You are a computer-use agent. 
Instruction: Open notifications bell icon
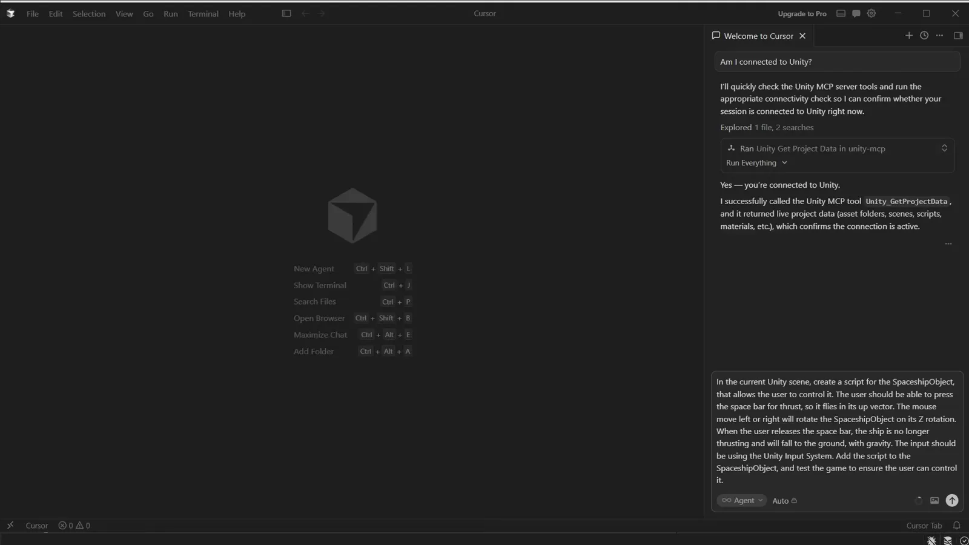point(957,526)
